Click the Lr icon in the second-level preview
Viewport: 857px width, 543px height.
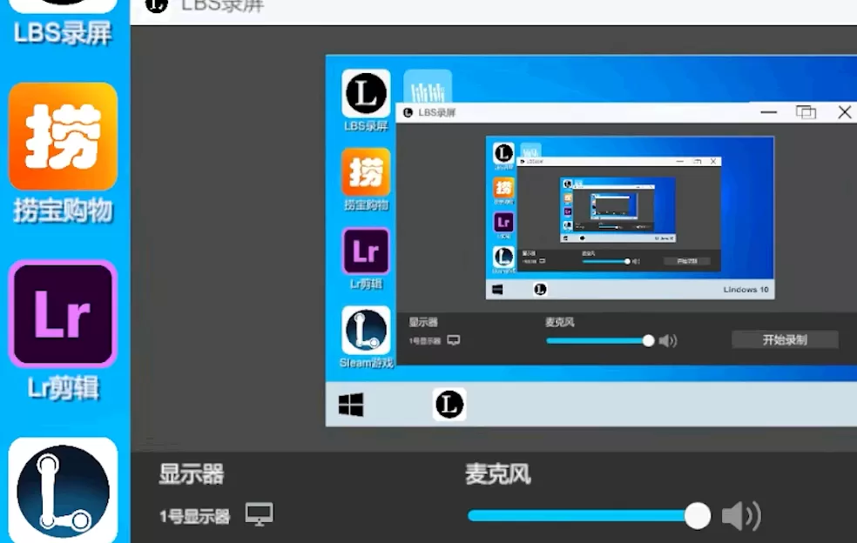503,223
